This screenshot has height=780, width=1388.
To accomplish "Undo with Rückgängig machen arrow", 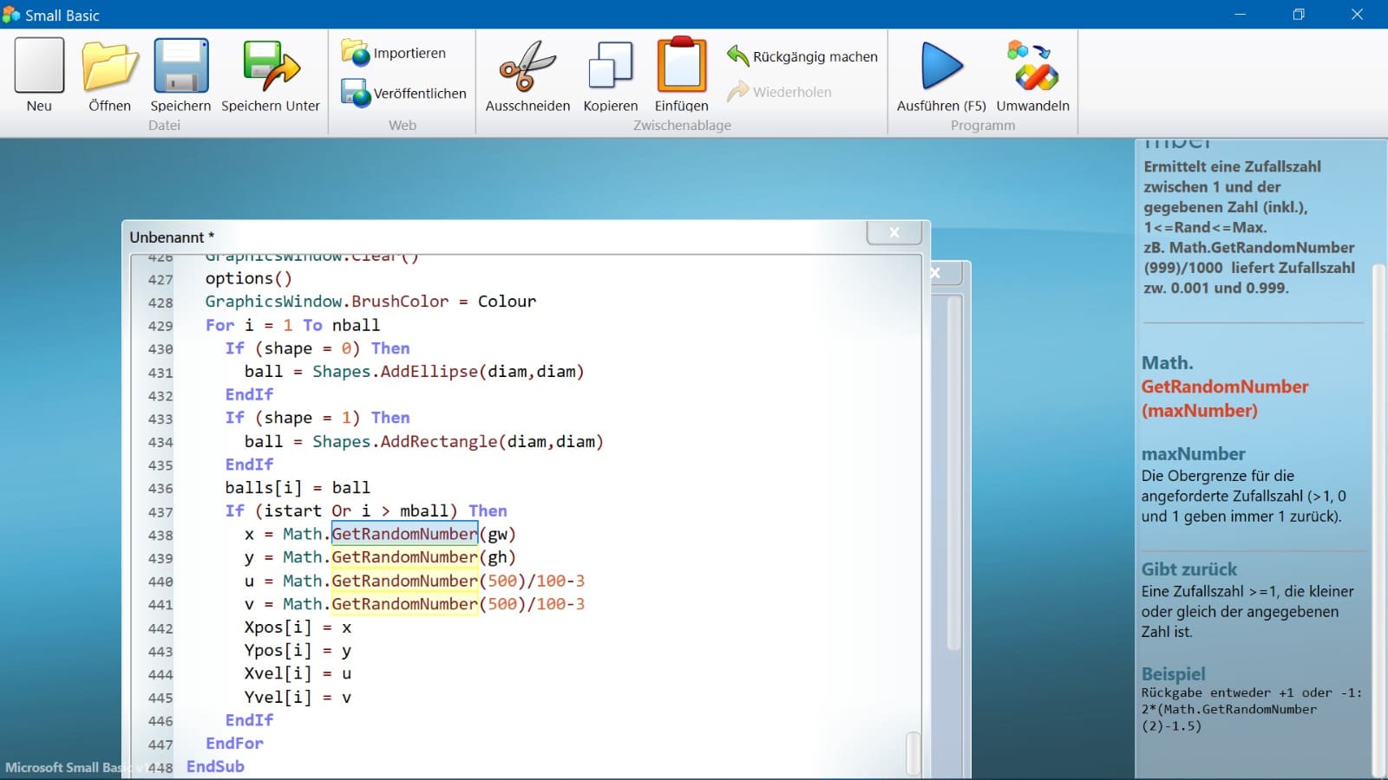I will (x=737, y=55).
